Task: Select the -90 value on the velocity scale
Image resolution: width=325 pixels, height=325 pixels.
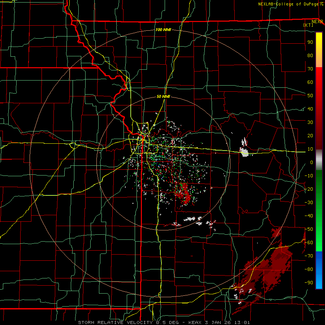Action: pyautogui.click(x=309, y=283)
